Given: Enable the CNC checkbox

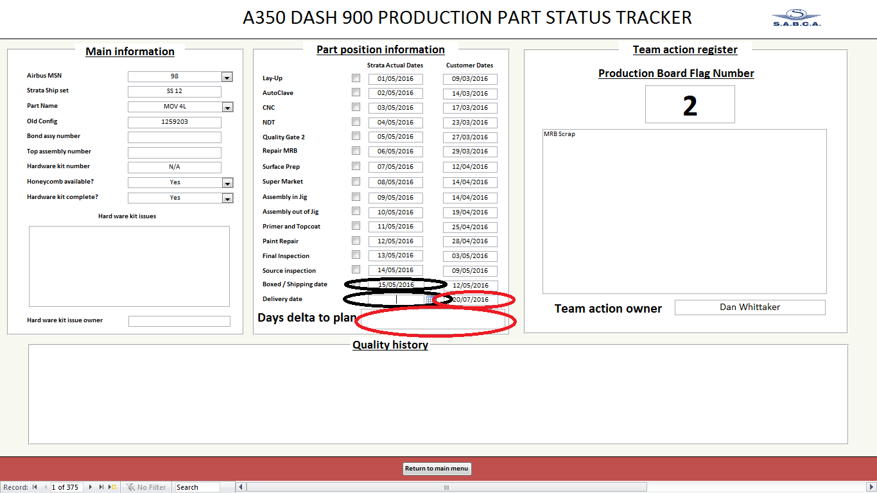Looking at the screenshot, I should [x=356, y=107].
